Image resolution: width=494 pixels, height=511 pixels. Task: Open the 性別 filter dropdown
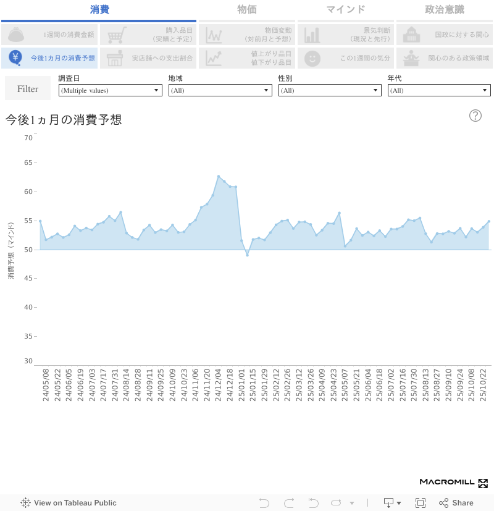click(330, 90)
